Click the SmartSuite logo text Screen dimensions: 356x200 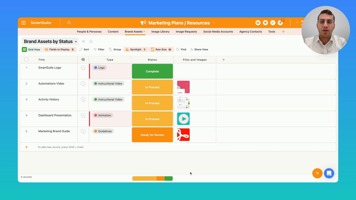point(41,23)
